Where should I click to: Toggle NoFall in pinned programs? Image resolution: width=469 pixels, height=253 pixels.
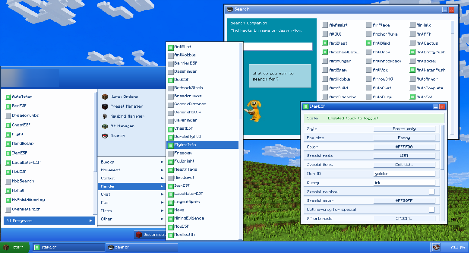(8, 191)
